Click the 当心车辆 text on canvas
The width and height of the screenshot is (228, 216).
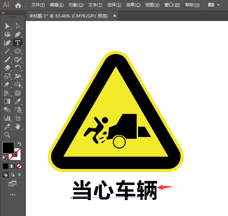point(115,190)
